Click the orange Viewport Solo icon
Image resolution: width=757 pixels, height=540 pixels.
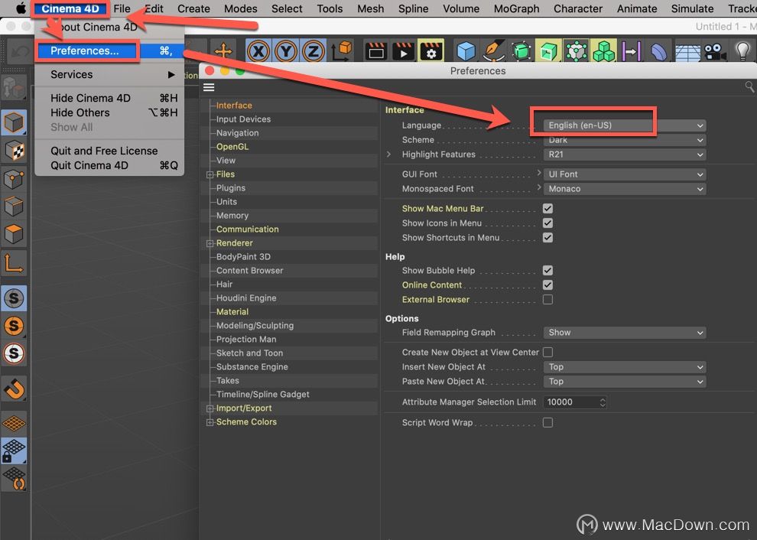(x=14, y=326)
